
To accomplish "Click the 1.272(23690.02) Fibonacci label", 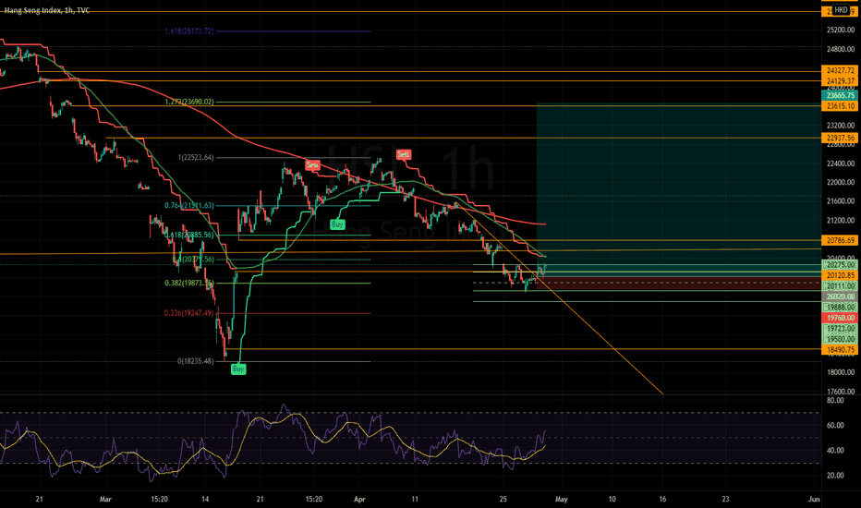I will 189,102.
